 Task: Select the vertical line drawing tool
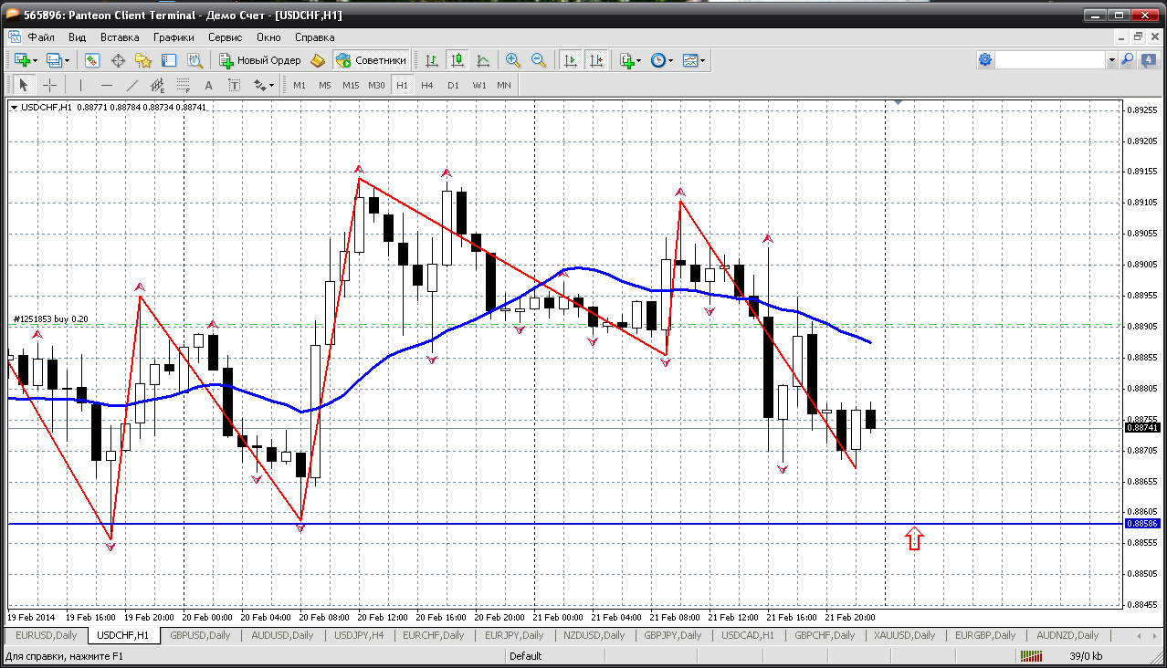click(80, 85)
